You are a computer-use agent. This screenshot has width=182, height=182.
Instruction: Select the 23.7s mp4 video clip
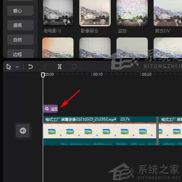point(100,131)
